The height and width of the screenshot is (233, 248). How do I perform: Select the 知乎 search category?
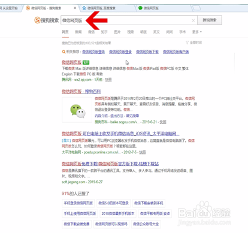[x=104, y=32]
